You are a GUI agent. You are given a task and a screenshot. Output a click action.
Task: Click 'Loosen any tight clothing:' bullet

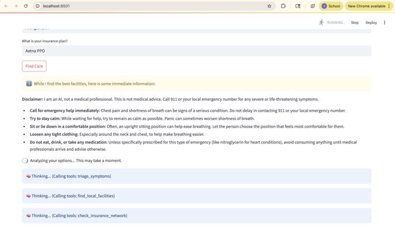pyautogui.click(x=54, y=134)
